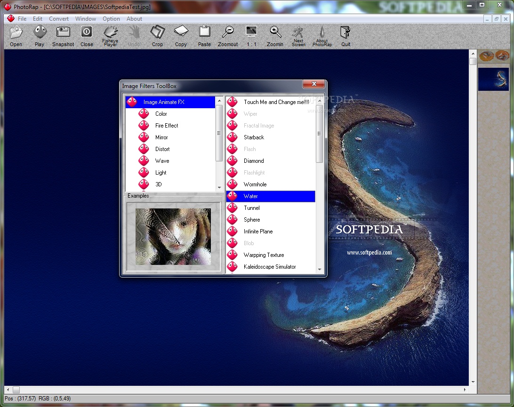Click scroll-up arrow of effects list

click(320, 100)
